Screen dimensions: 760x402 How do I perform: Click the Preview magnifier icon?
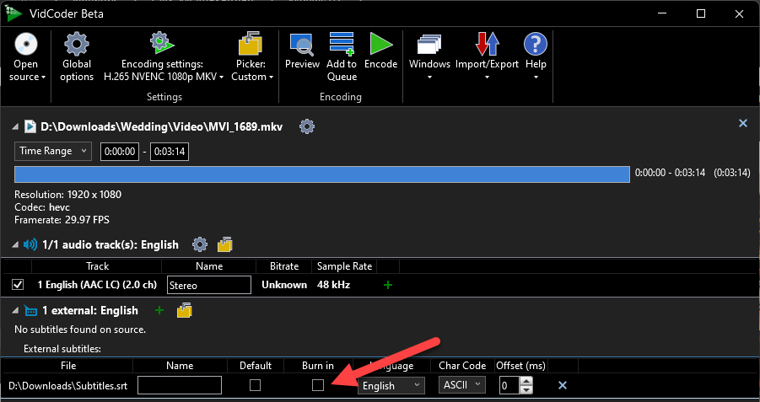[302, 44]
